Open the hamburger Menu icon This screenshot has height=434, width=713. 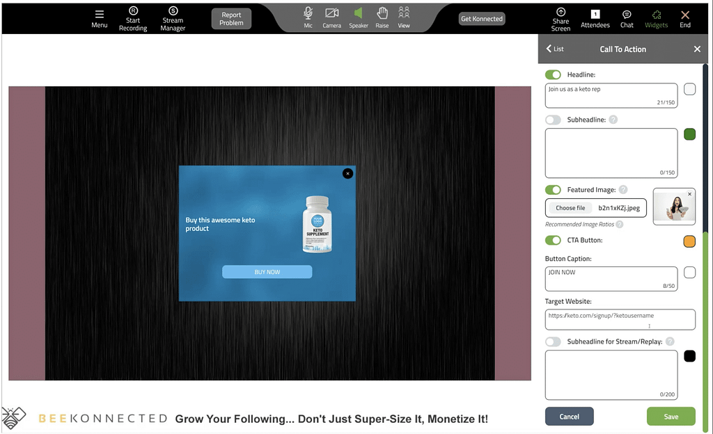coord(100,15)
